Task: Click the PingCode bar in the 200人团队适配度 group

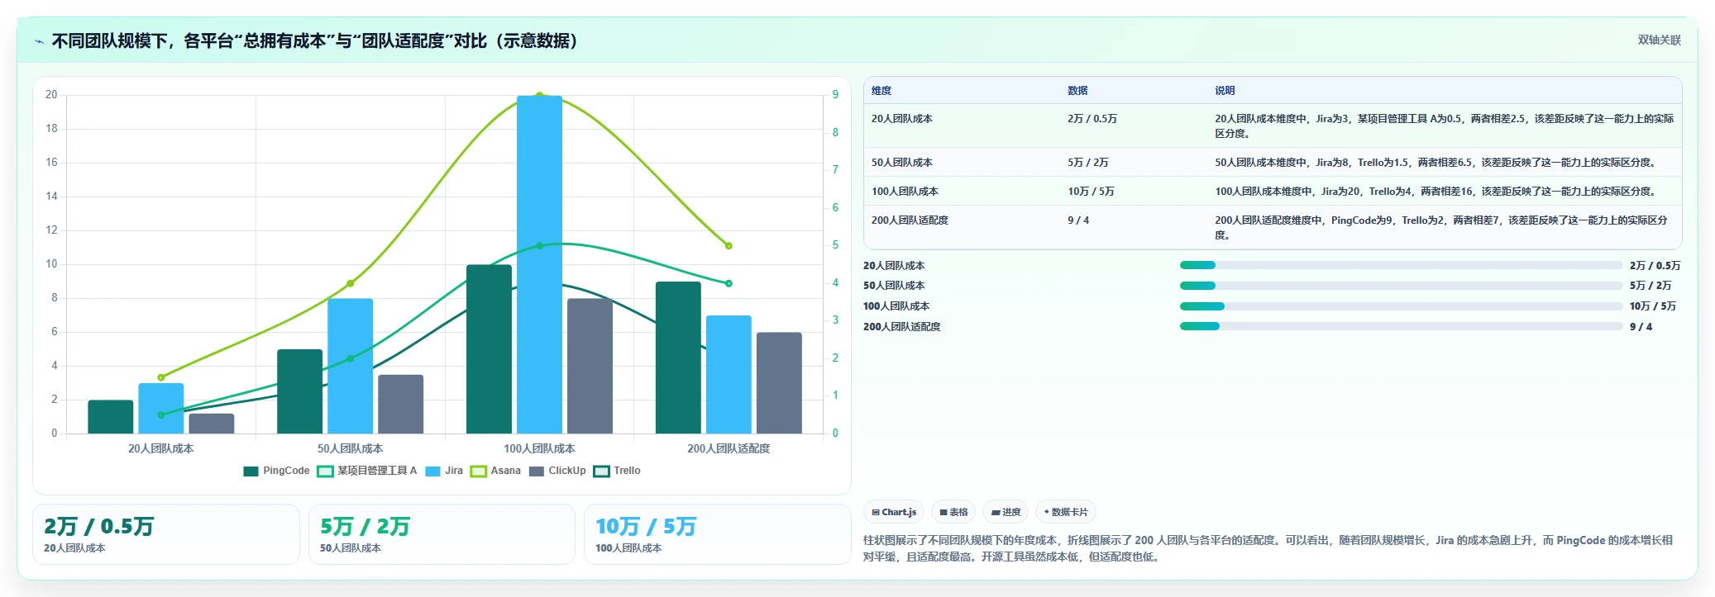Action: (678, 358)
